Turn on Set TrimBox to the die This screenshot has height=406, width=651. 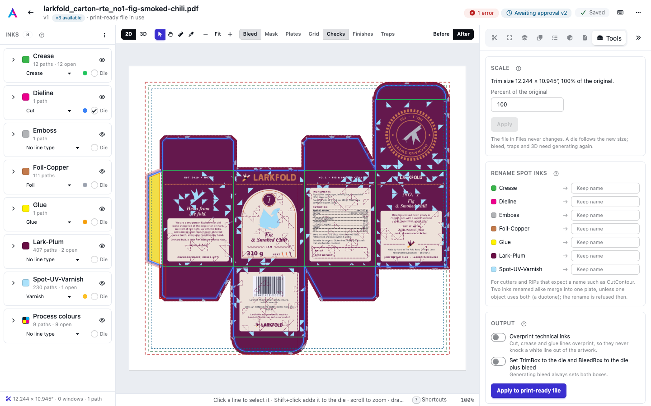pyautogui.click(x=498, y=361)
